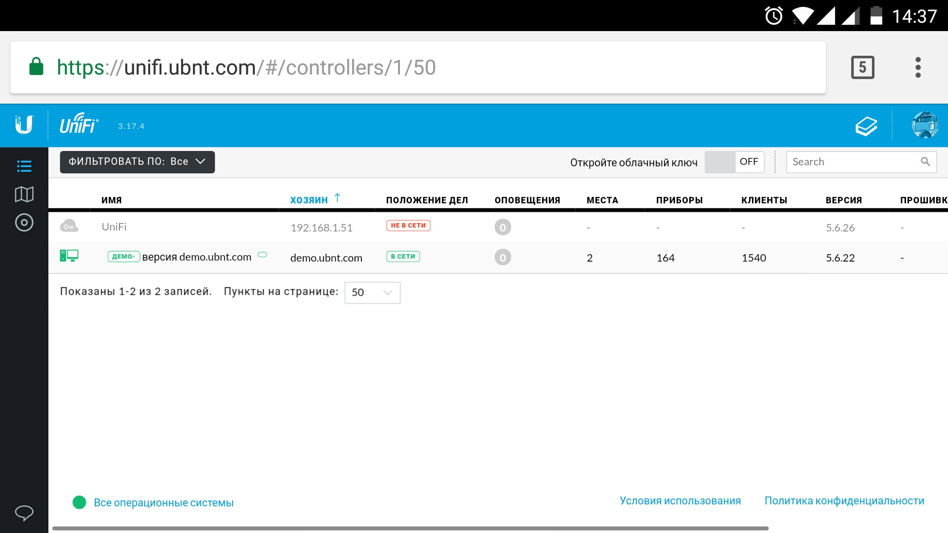The height and width of the screenshot is (533, 948).
Task: Click Откройте облачный ключ label
Action: click(634, 163)
